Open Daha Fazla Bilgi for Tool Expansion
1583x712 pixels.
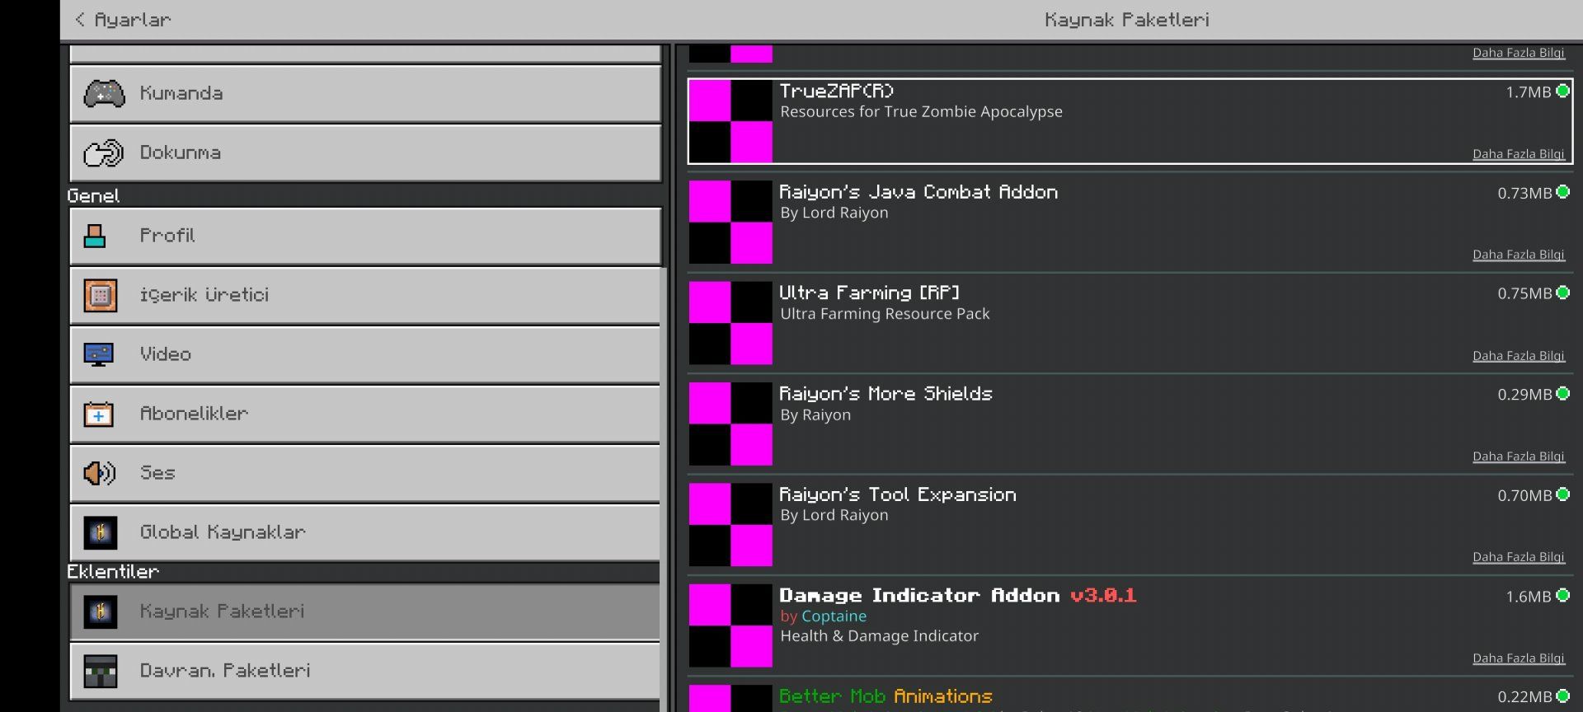(x=1519, y=557)
